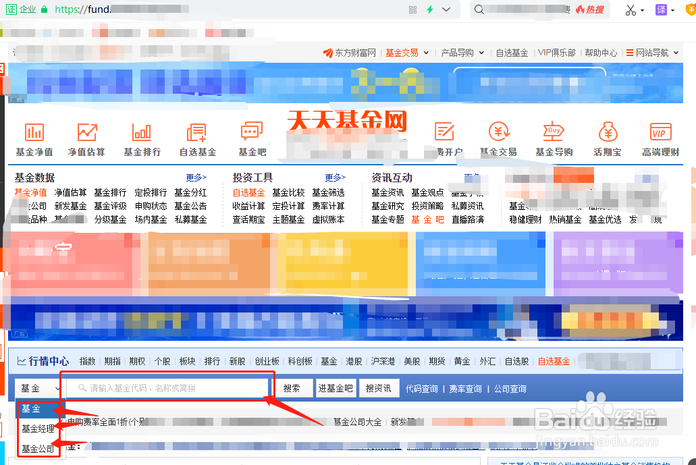
Task: Open the 虚拟账本 link
Action: pos(329,219)
